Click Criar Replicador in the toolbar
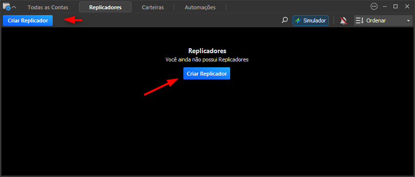This screenshot has height=177, width=415. pos(28,20)
